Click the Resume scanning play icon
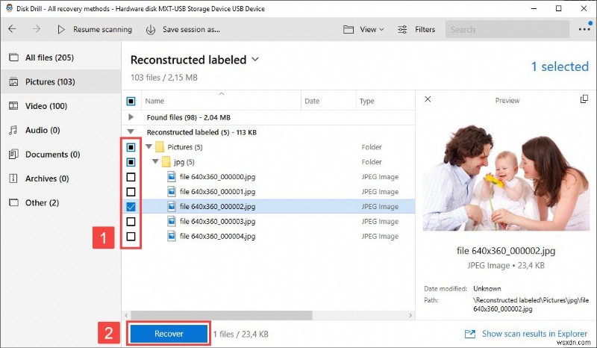Screen dimensions: 597x348 61,29
